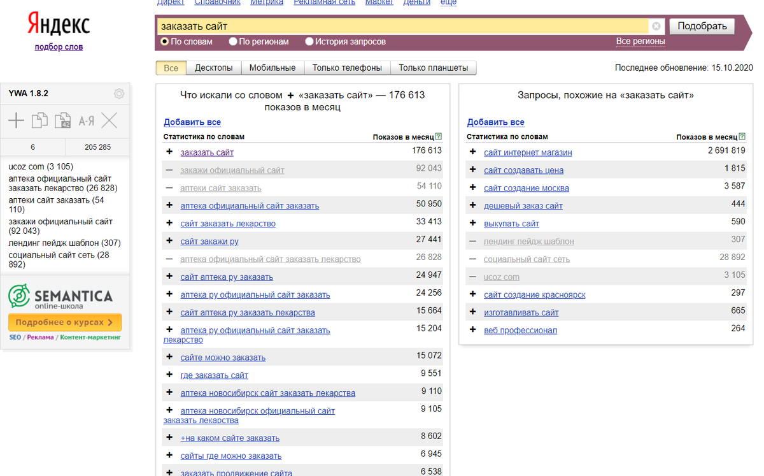Remove 'аптеки сайт заказать' with minus
The height and width of the screenshot is (476, 764).
169,188
